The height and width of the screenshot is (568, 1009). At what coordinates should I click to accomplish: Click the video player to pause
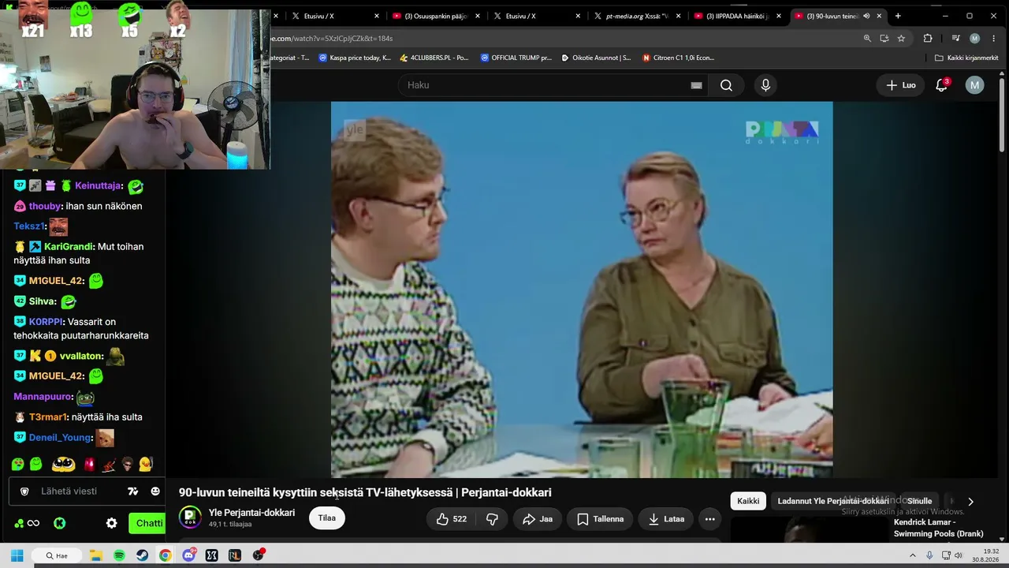tap(582, 290)
